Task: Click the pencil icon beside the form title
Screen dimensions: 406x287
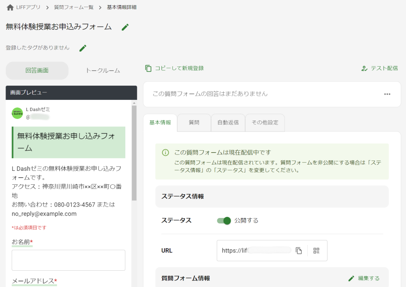Action: [125, 27]
